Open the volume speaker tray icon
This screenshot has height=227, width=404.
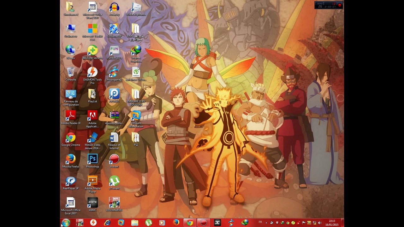tap(320, 223)
